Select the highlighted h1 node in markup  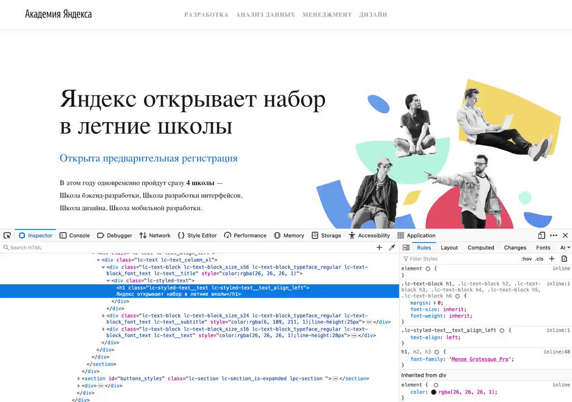point(199,291)
